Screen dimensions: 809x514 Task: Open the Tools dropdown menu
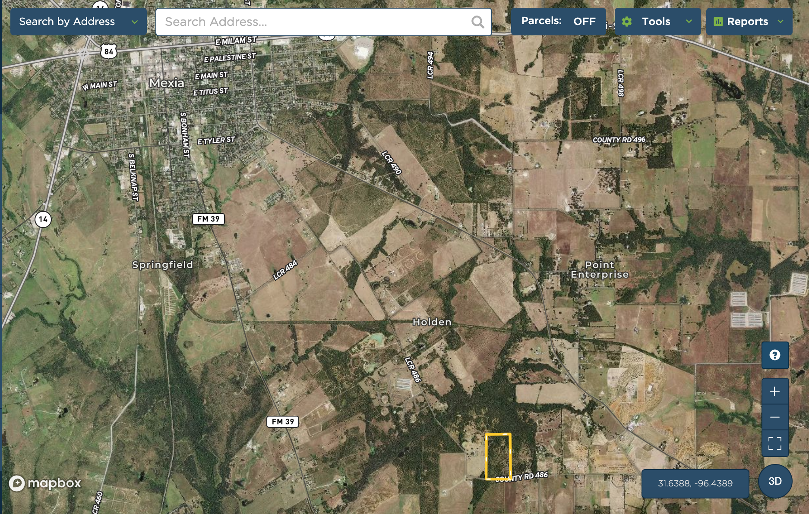click(x=689, y=22)
